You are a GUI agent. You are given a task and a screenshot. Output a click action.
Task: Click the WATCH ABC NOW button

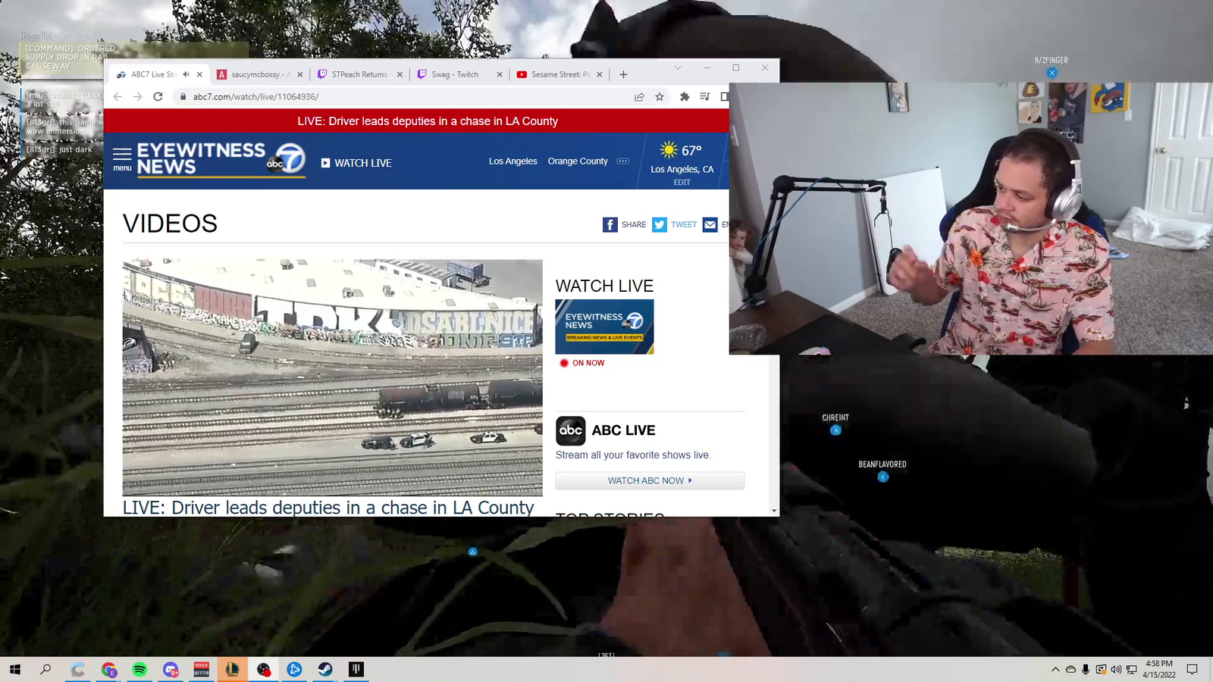pyautogui.click(x=650, y=480)
